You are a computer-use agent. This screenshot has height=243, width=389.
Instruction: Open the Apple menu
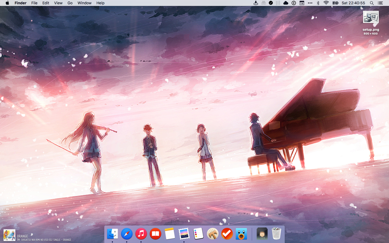[x=7, y=3]
